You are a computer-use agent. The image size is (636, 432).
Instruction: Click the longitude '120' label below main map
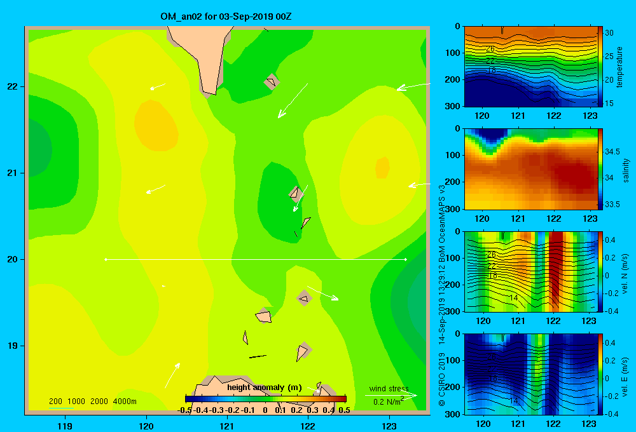(146, 426)
